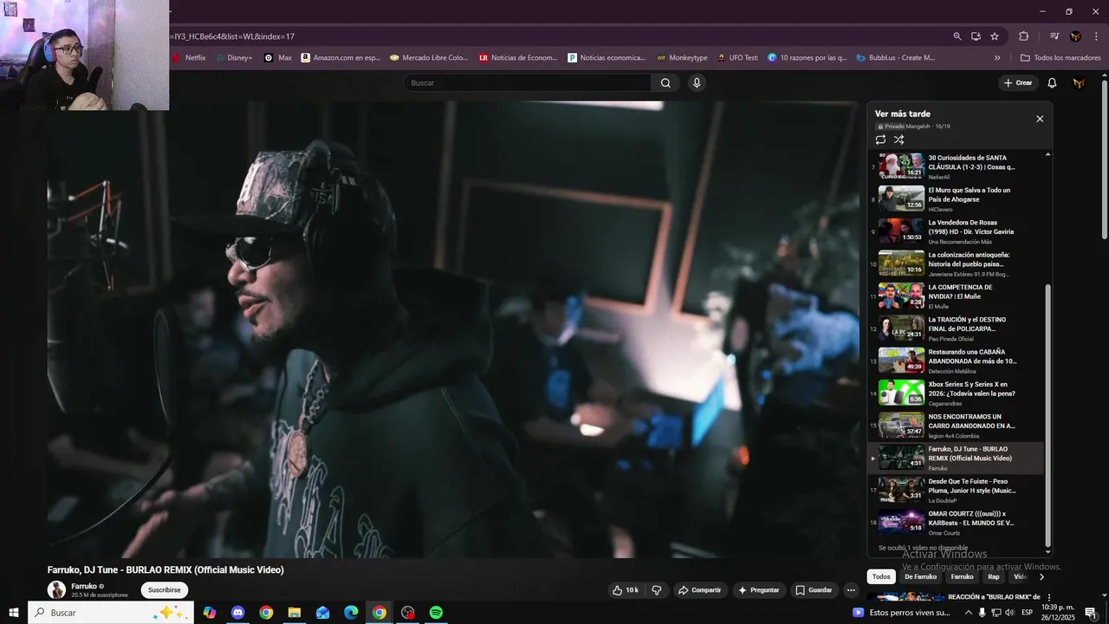This screenshot has width=1109, height=624.
Task: Like the video with the thumbs-up button
Action: point(626,590)
